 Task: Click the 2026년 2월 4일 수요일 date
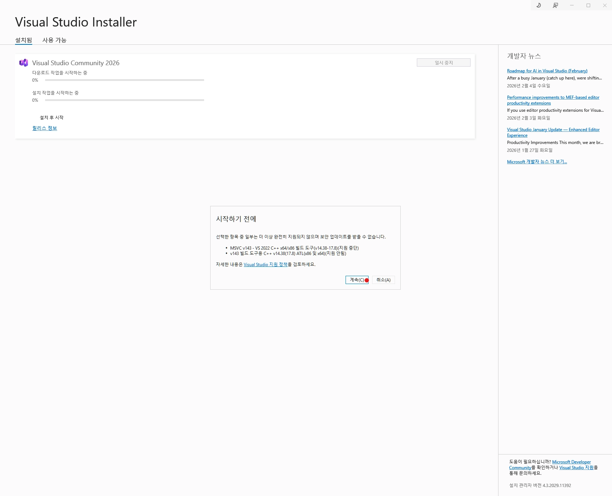(x=529, y=86)
